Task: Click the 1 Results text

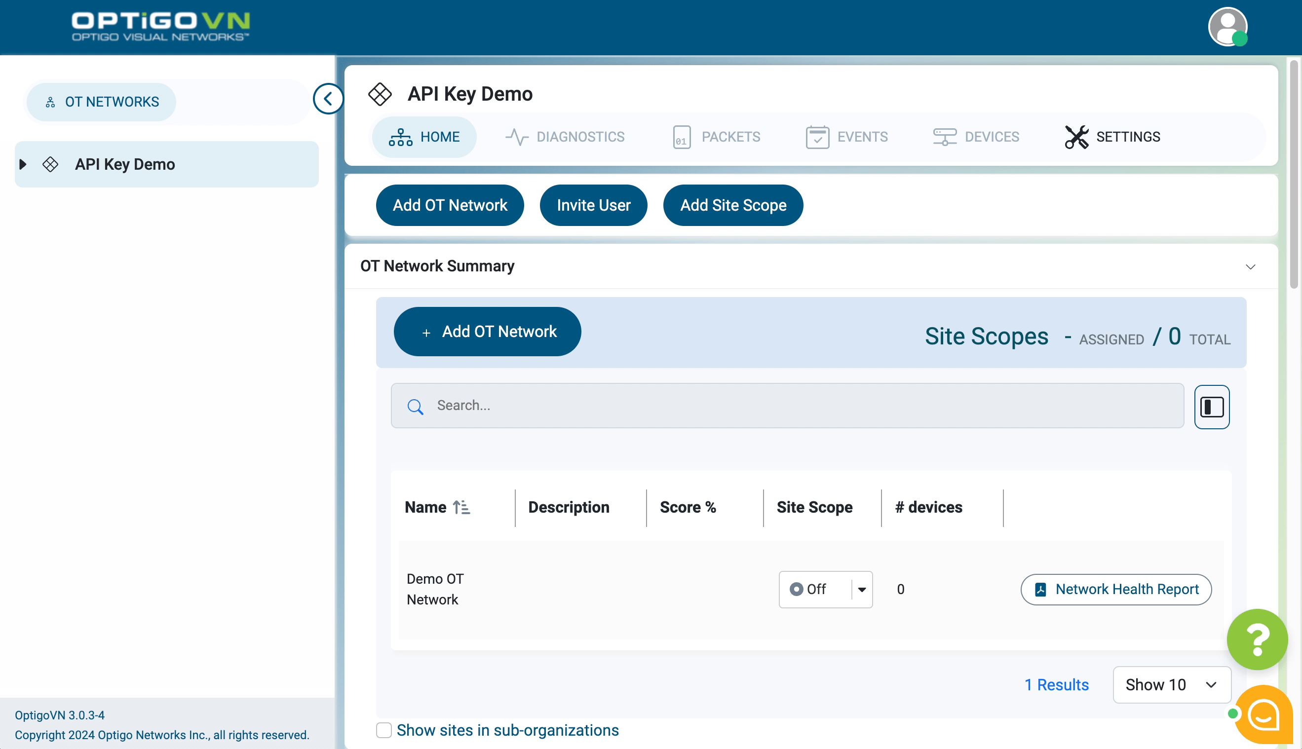Action: pyautogui.click(x=1057, y=685)
